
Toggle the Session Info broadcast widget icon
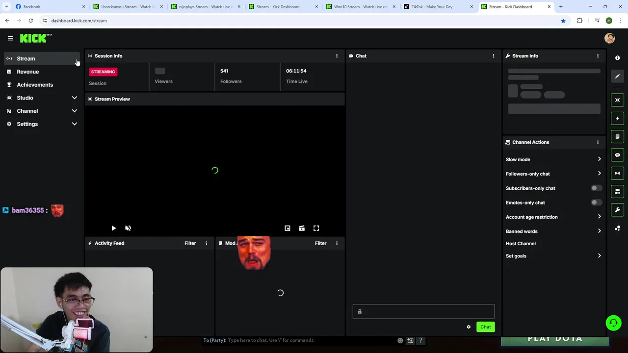tap(617, 173)
